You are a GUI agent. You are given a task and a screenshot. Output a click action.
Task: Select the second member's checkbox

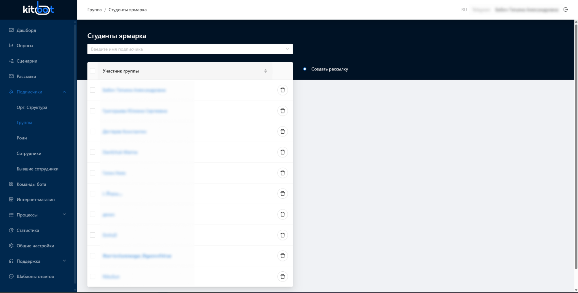pos(93,111)
